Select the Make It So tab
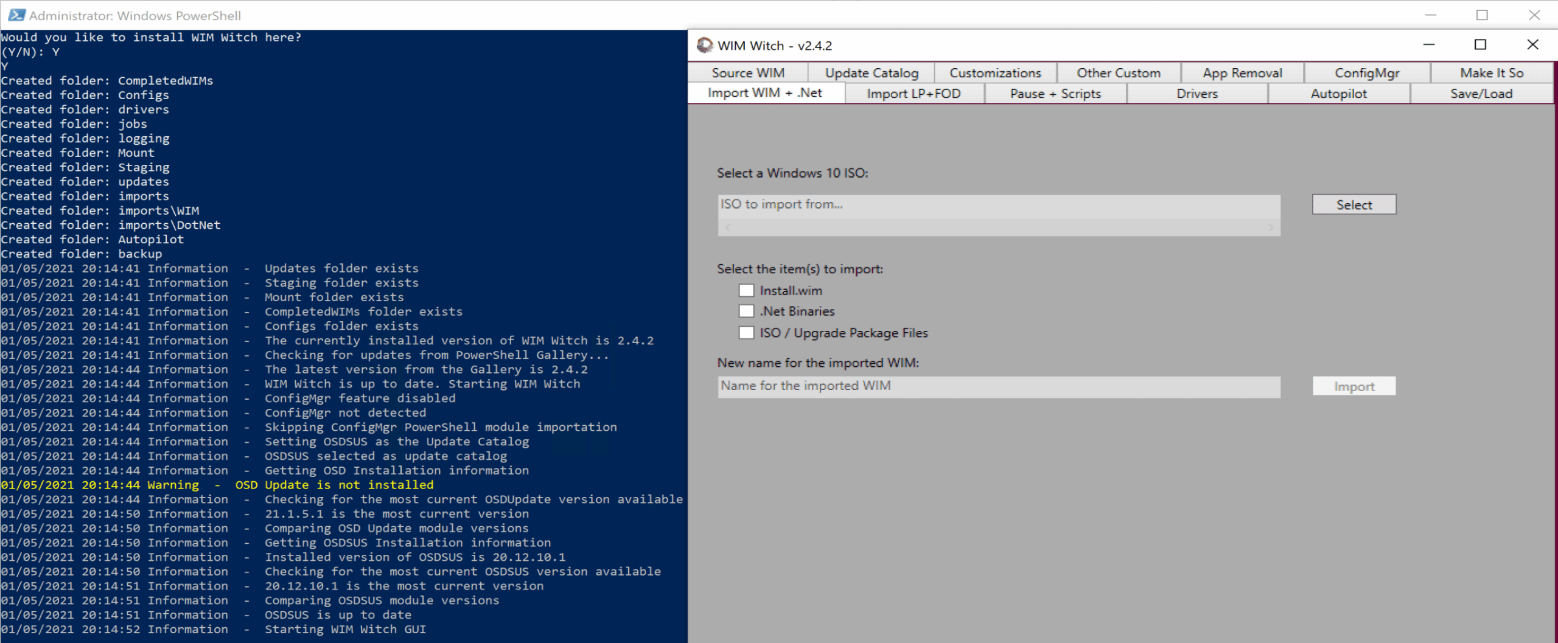 coord(1492,73)
